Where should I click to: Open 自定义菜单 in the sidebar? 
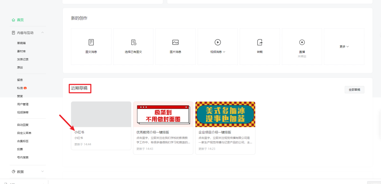click(24, 133)
